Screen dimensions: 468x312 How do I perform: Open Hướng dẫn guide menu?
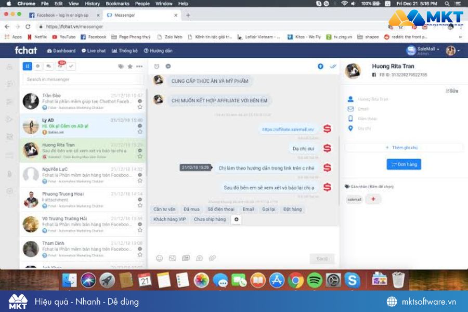point(158,51)
